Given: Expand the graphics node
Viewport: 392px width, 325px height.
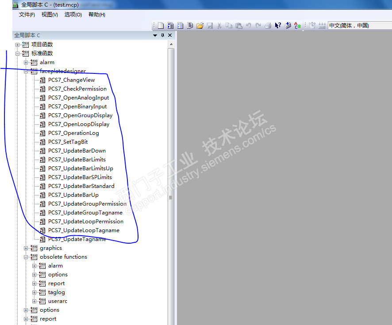Looking at the screenshot, I should 26,249.
